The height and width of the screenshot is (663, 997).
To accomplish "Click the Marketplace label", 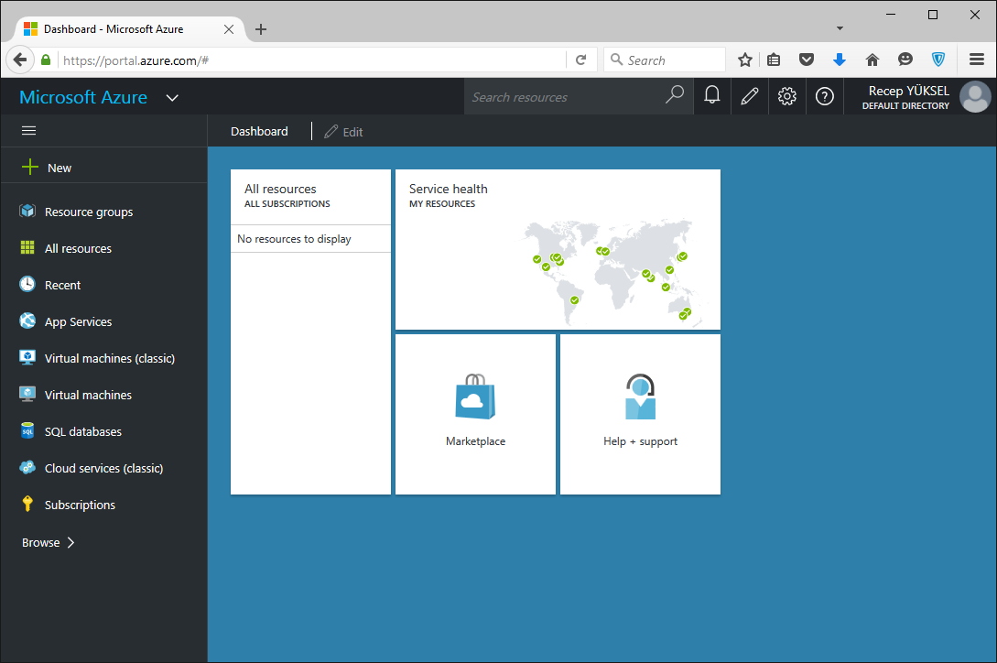I will (475, 441).
